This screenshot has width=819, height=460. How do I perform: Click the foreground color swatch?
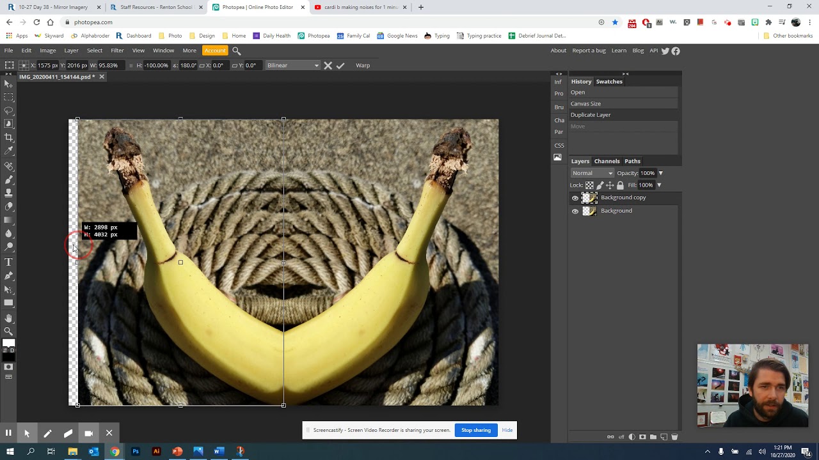(7, 343)
